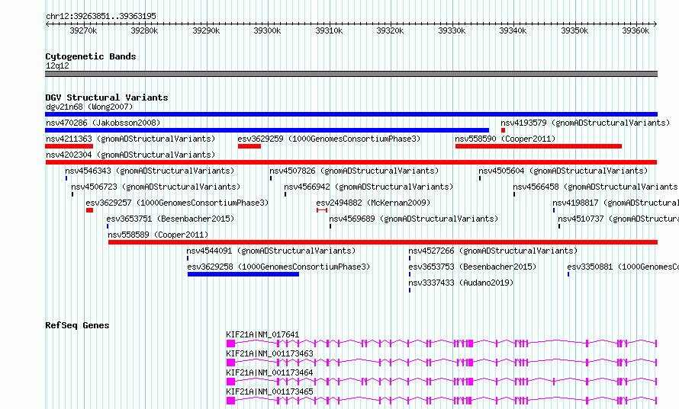This screenshot has height=409, width=679.
Task: Click the RefSeq Genes track title
Action: [77, 325]
